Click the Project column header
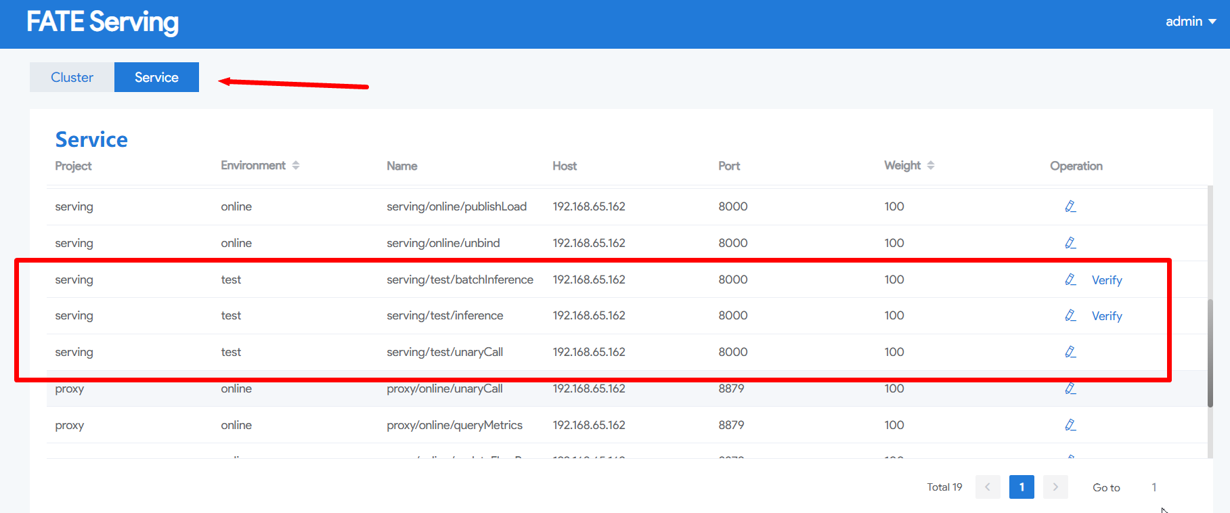The image size is (1230, 513). (73, 166)
